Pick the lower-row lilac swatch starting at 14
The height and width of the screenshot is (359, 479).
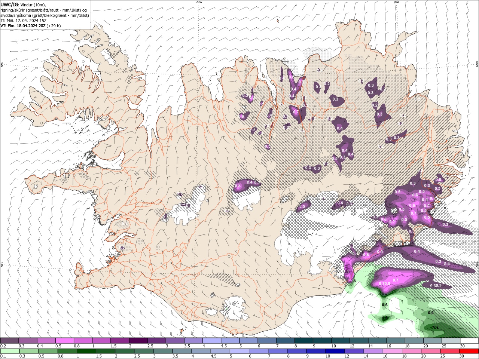tap(373, 351)
